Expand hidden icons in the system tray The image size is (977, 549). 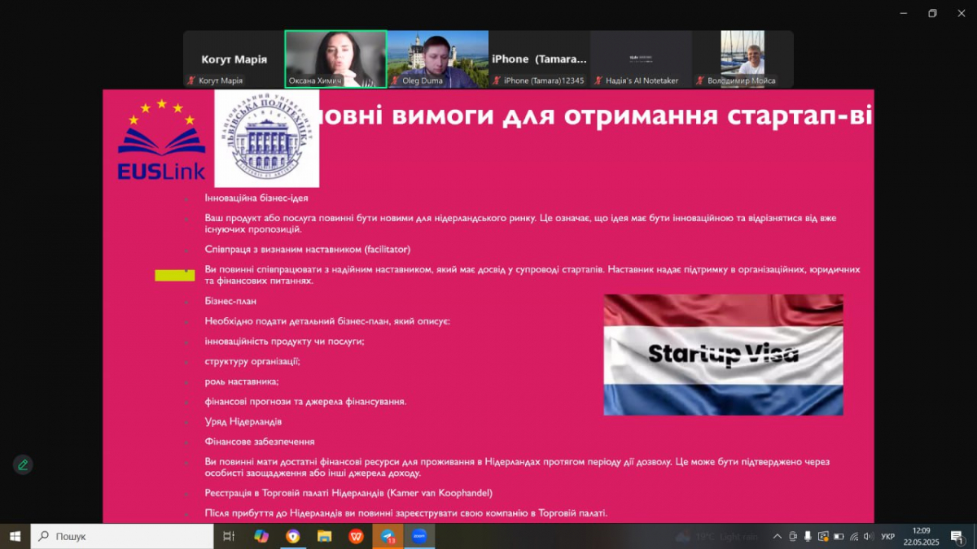pos(777,537)
